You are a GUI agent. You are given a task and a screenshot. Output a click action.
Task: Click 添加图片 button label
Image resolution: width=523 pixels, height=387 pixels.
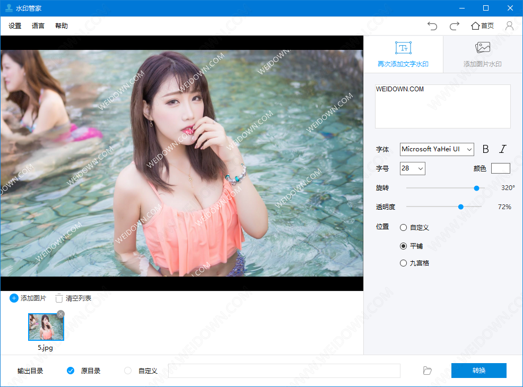[x=33, y=298]
